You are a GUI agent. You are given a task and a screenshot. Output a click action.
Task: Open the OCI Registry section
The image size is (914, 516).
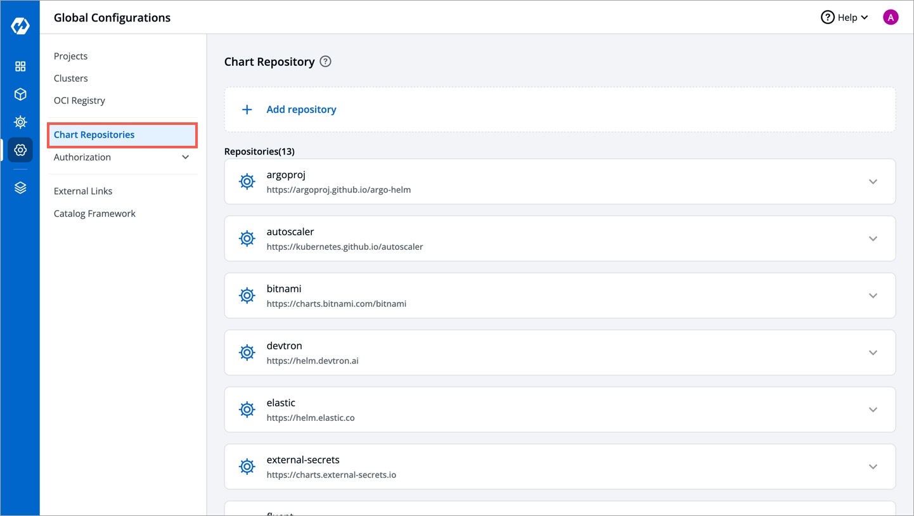pyautogui.click(x=79, y=100)
